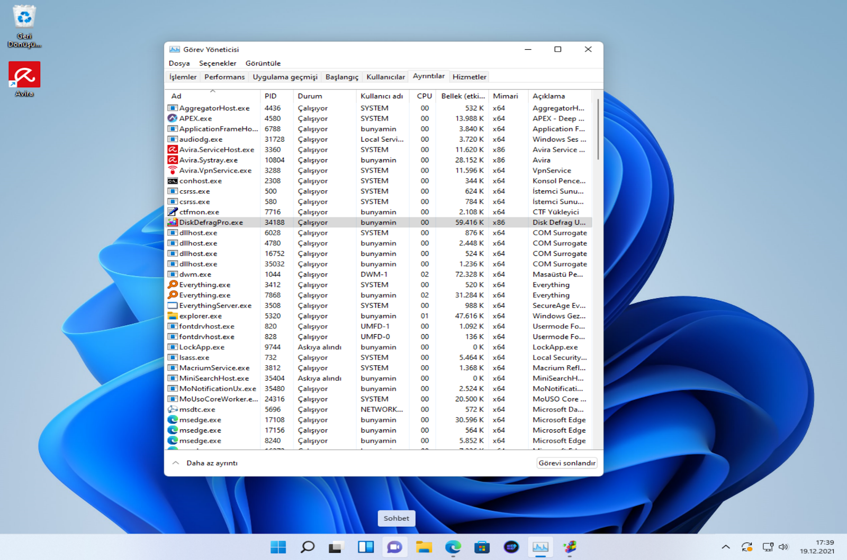847x560 pixels.
Task: Switch to the Uygulama geçmişi tab
Action: [285, 77]
